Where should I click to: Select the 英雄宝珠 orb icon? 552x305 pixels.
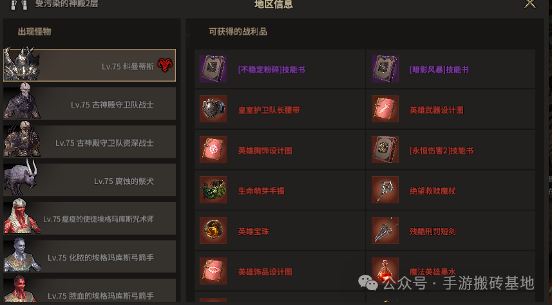click(213, 230)
